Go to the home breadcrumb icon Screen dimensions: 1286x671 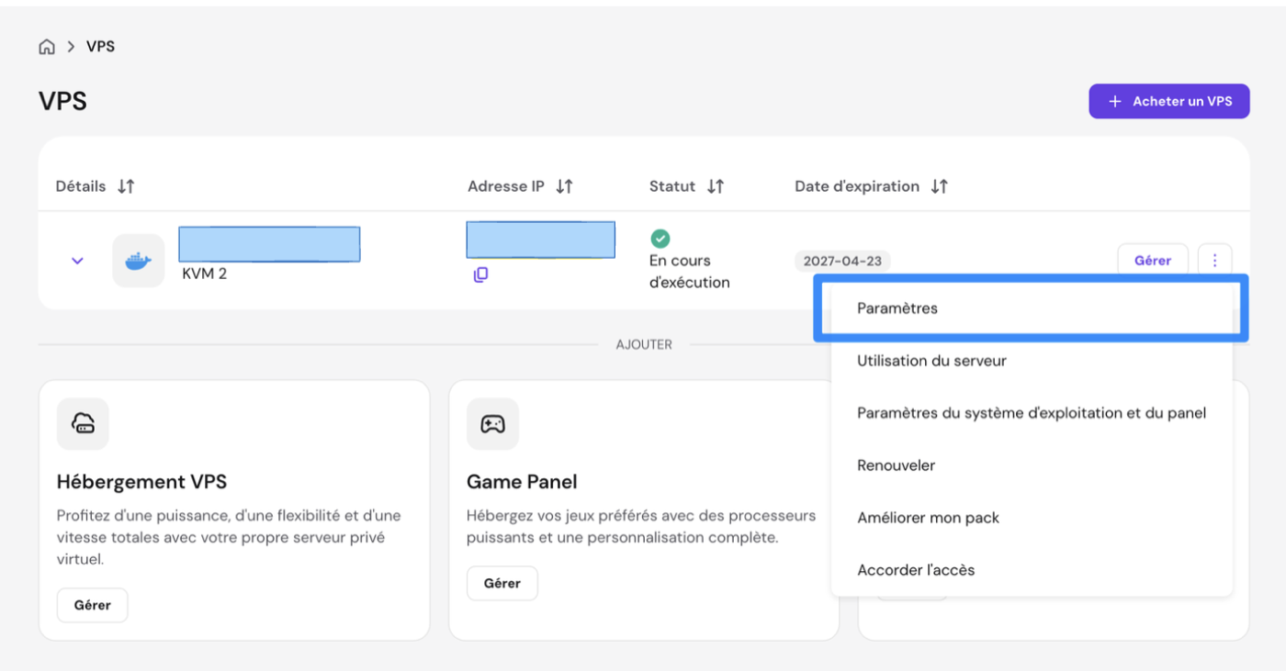(x=47, y=47)
